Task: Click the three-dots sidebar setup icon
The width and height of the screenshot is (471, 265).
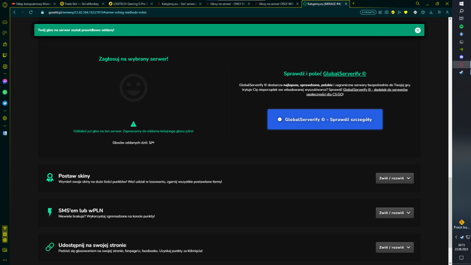Action: [5, 260]
